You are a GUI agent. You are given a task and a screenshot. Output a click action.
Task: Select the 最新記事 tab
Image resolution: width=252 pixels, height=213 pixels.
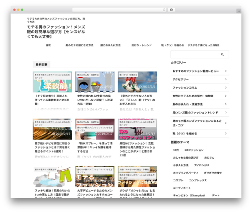41,64
